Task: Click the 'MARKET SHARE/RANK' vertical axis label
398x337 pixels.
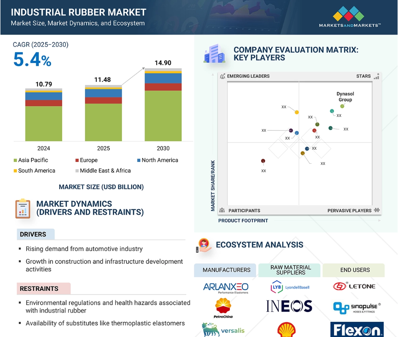Action: (213, 186)
